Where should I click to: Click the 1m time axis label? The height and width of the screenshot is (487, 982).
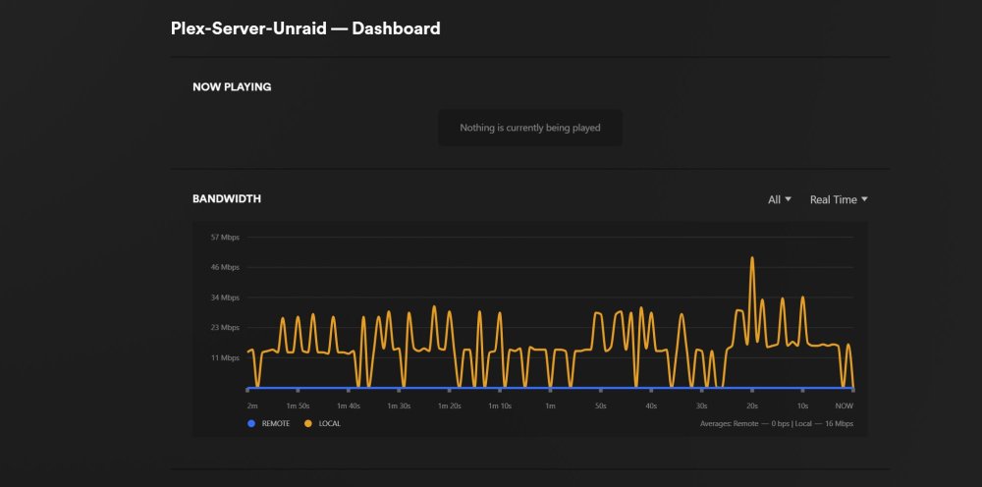pos(550,406)
